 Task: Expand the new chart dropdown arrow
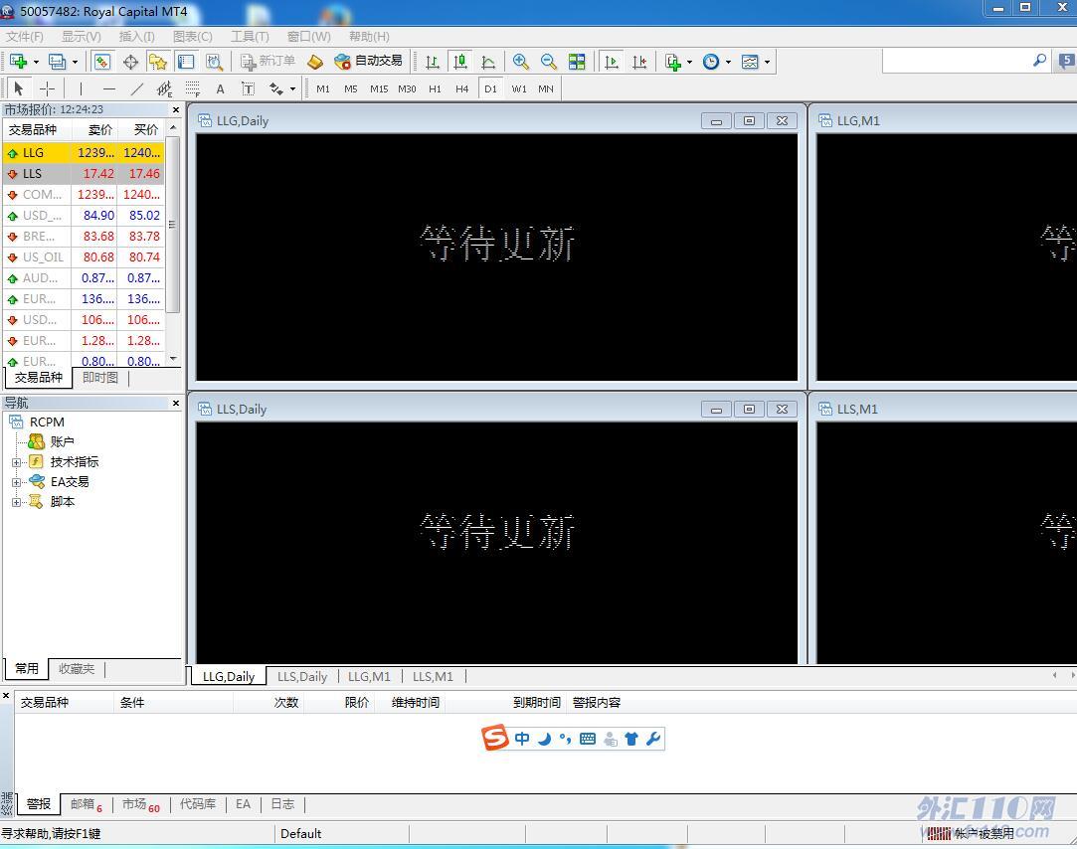click(x=36, y=62)
